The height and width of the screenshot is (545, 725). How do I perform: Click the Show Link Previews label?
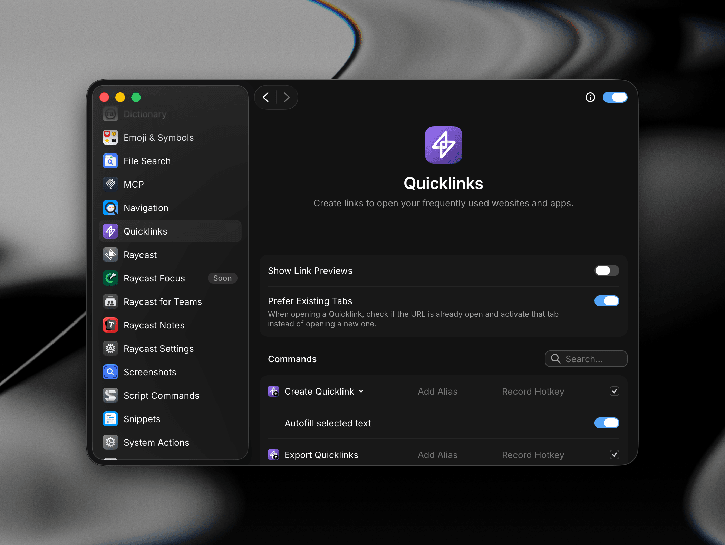pyautogui.click(x=310, y=271)
